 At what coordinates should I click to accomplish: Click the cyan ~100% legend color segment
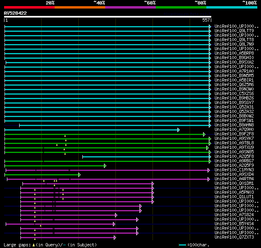[232, 7]
